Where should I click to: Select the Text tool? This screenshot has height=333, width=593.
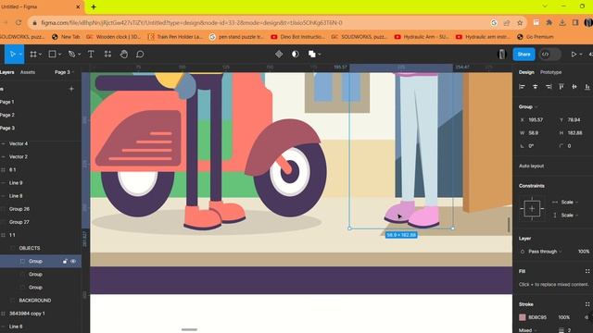[91, 55]
